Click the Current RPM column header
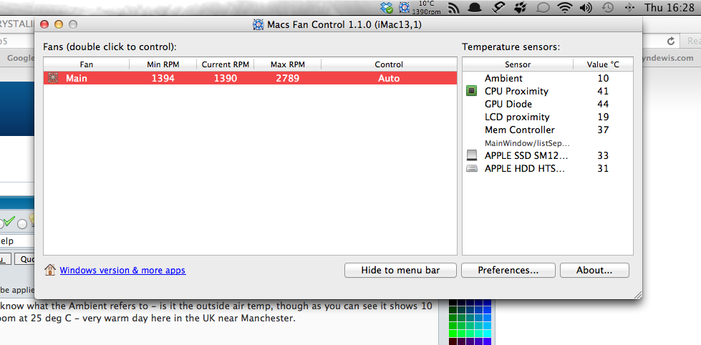Screen dimensions: 701x345 pyautogui.click(x=226, y=64)
